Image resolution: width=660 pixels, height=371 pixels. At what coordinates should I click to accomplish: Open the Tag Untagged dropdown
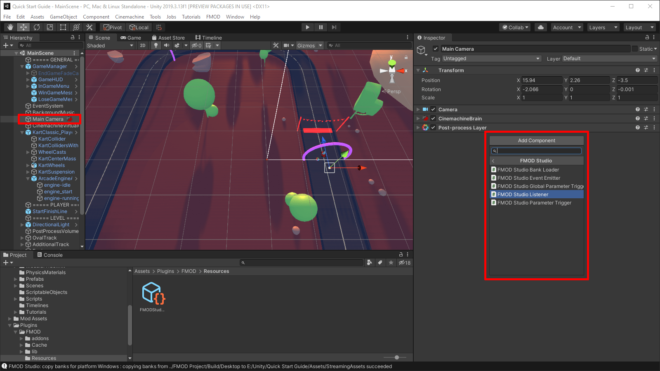pos(491,59)
